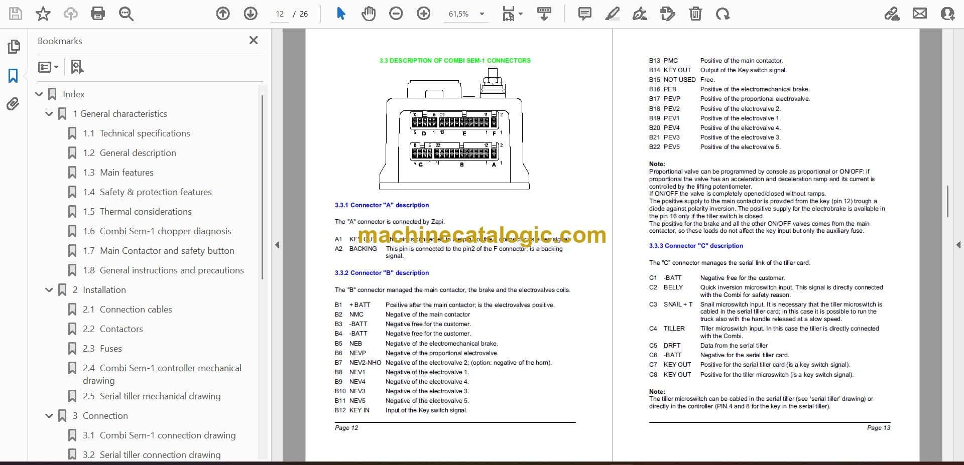Open the Attachments paperclip panel
964x465 pixels.
tap(13, 104)
